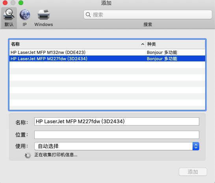Focus the 搜索 search field
Image resolution: width=215 pixels, height=183 pixels.
(148, 15)
